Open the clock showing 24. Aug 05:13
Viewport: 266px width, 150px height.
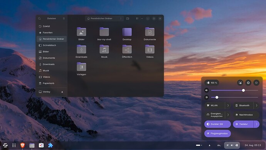[x=253, y=145]
